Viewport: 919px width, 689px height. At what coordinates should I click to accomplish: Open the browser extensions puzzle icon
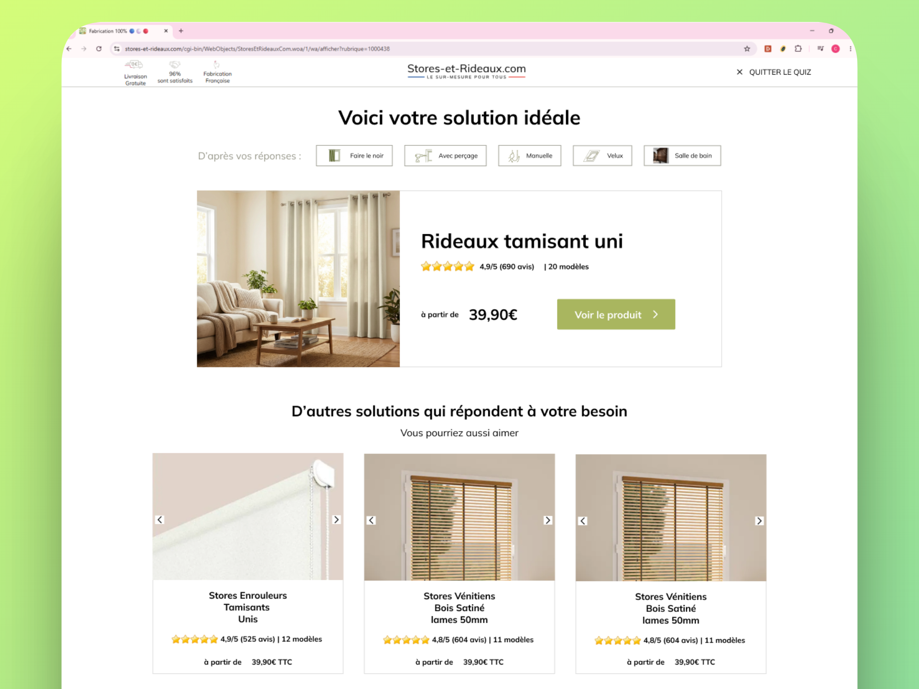click(798, 49)
